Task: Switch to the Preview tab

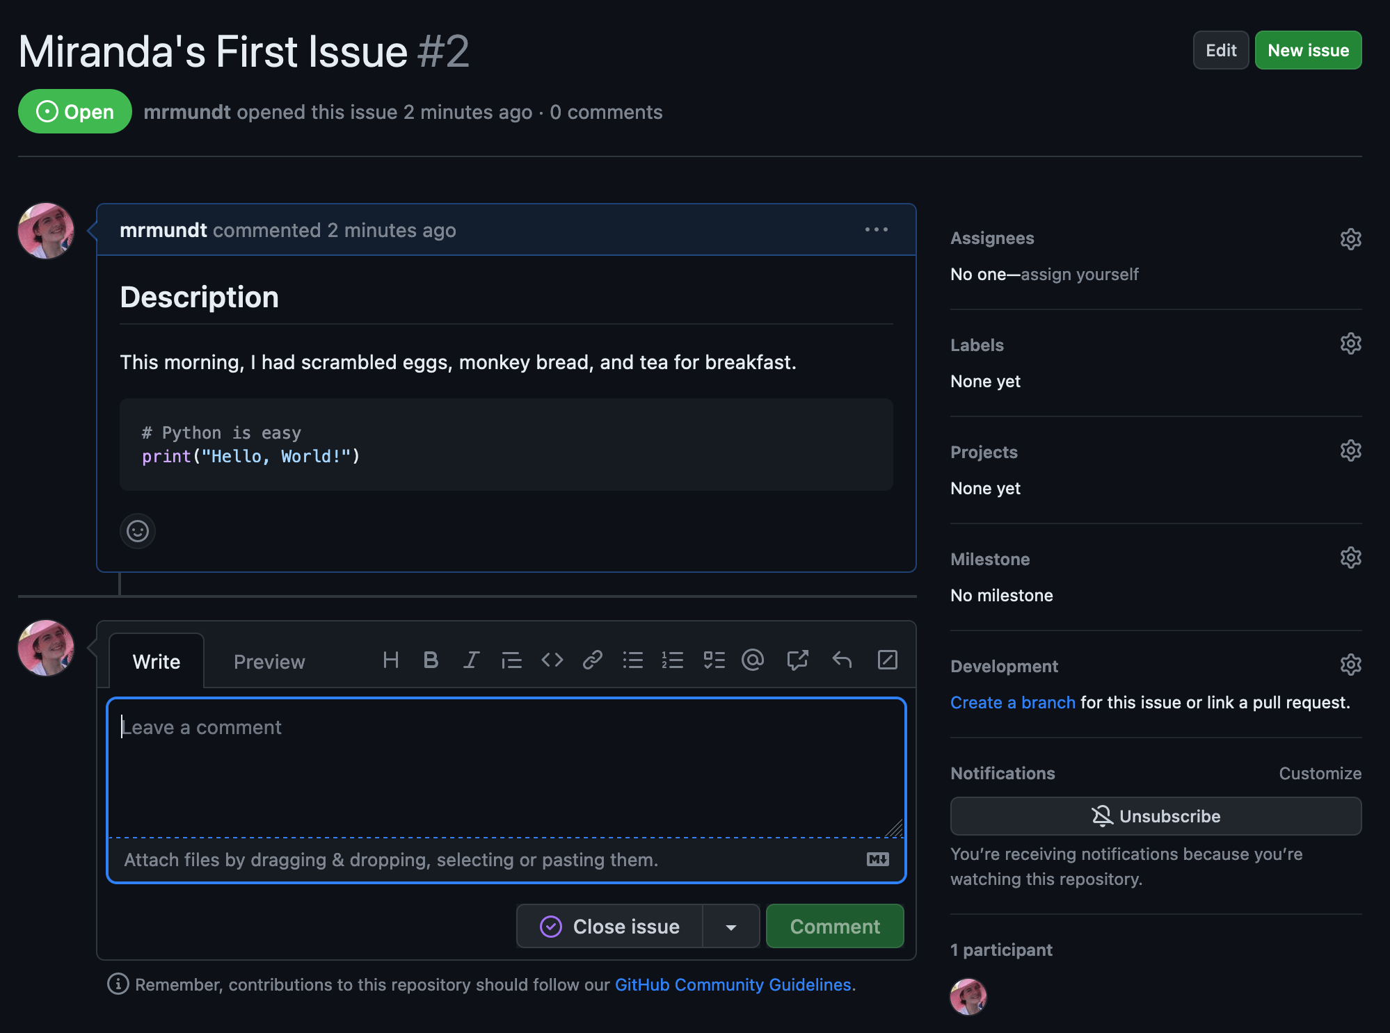Action: (269, 662)
